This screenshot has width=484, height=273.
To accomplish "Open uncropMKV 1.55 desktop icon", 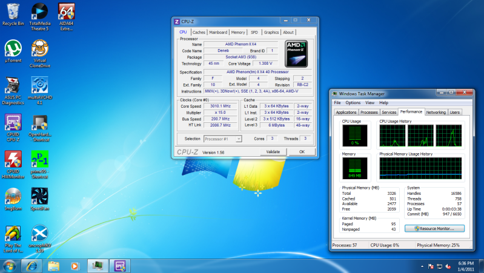I will [x=40, y=239].
